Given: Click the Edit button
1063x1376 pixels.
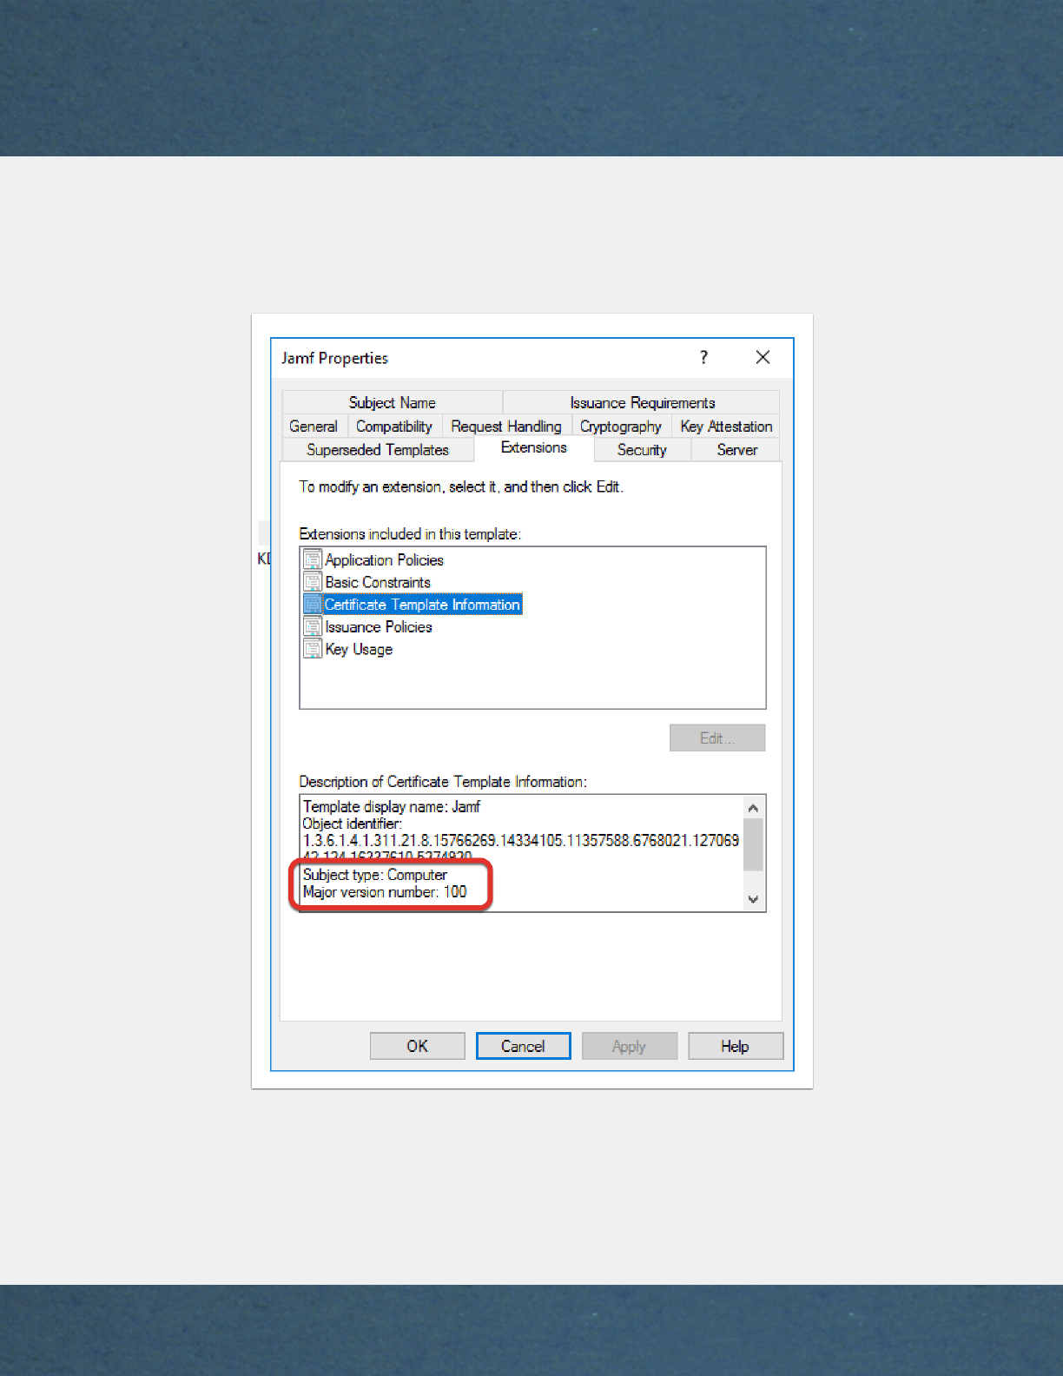Looking at the screenshot, I should coord(717,738).
